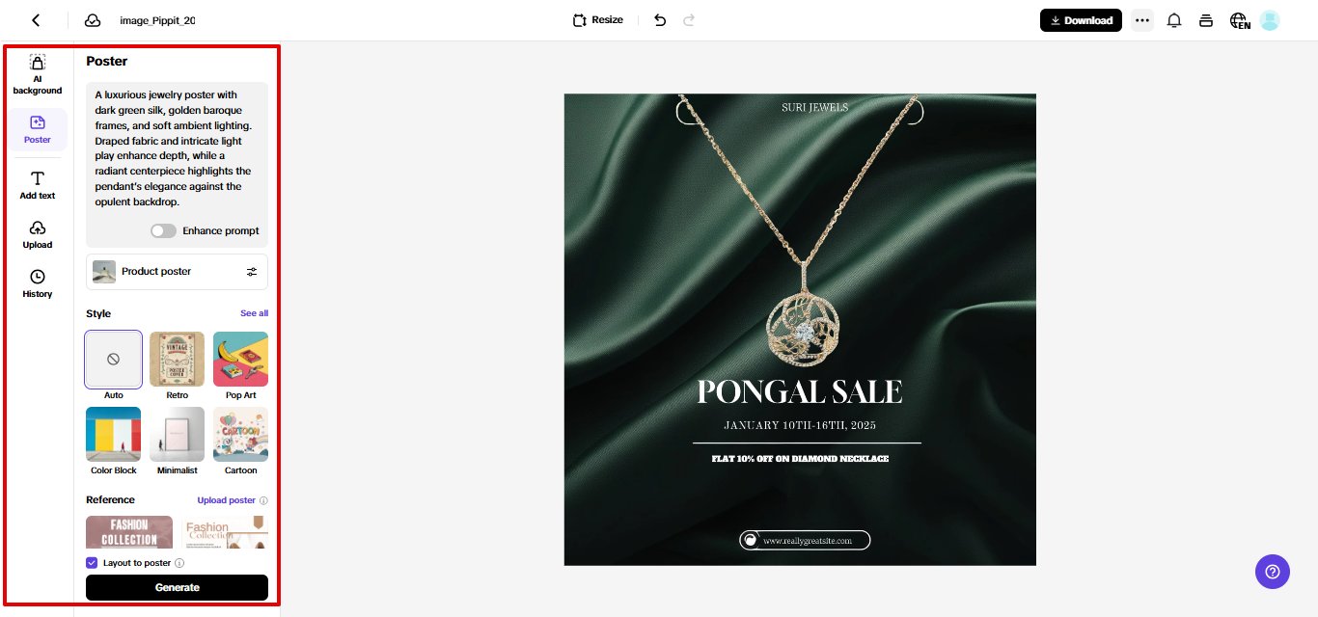This screenshot has height=617, width=1318.
Task: Go back with the left arrow icon
Action: [x=36, y=20]
